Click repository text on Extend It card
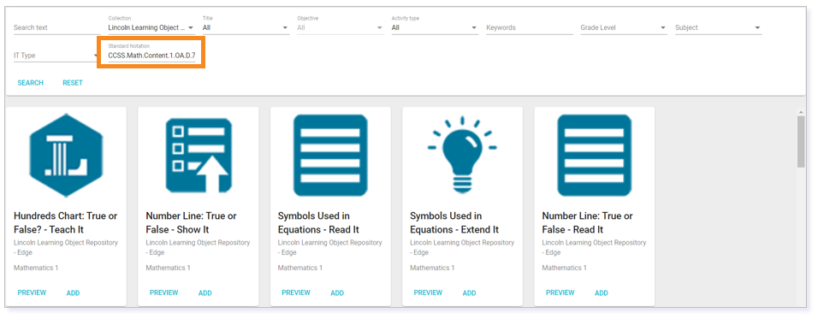Viewport: 818px width, 319px height. pos(462,248)
